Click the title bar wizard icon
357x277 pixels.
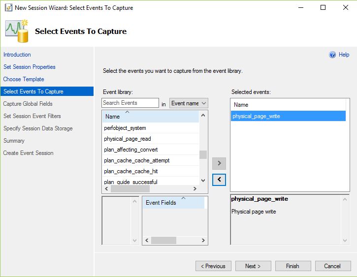(x=7, y=7)
